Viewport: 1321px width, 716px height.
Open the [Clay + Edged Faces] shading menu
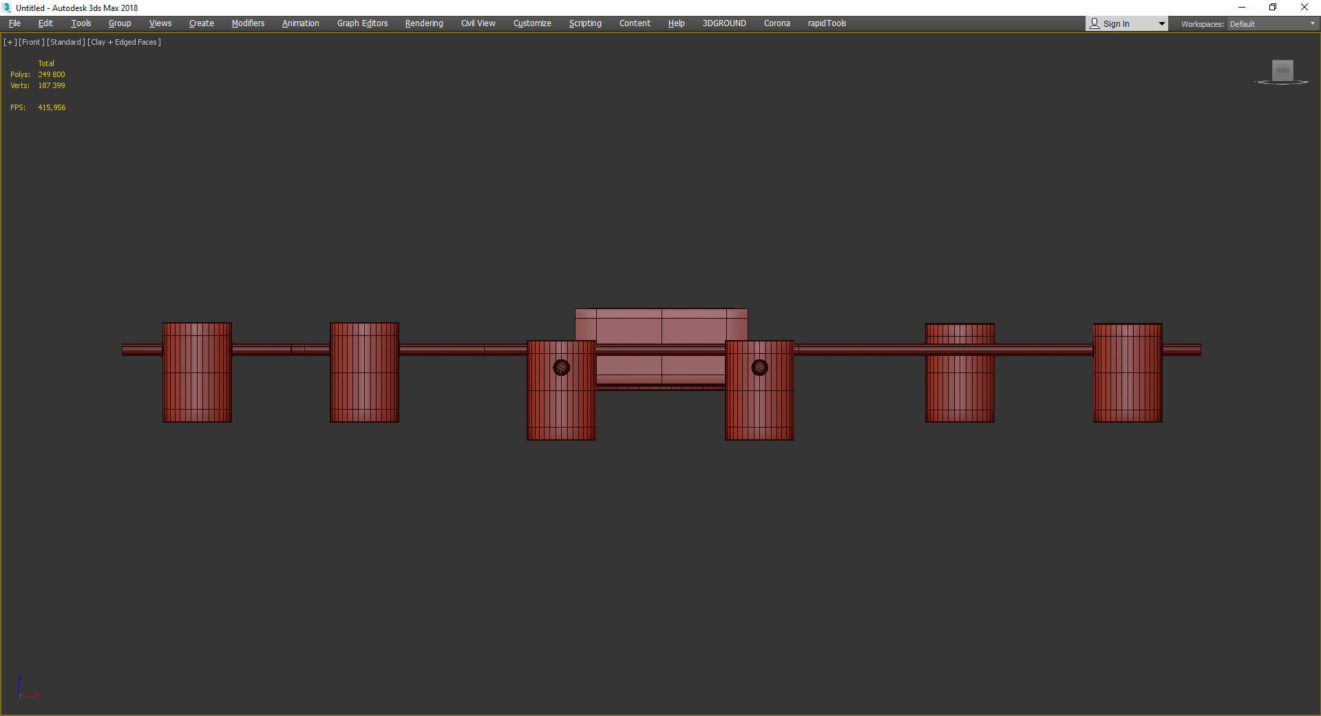[x=125, y=42]
